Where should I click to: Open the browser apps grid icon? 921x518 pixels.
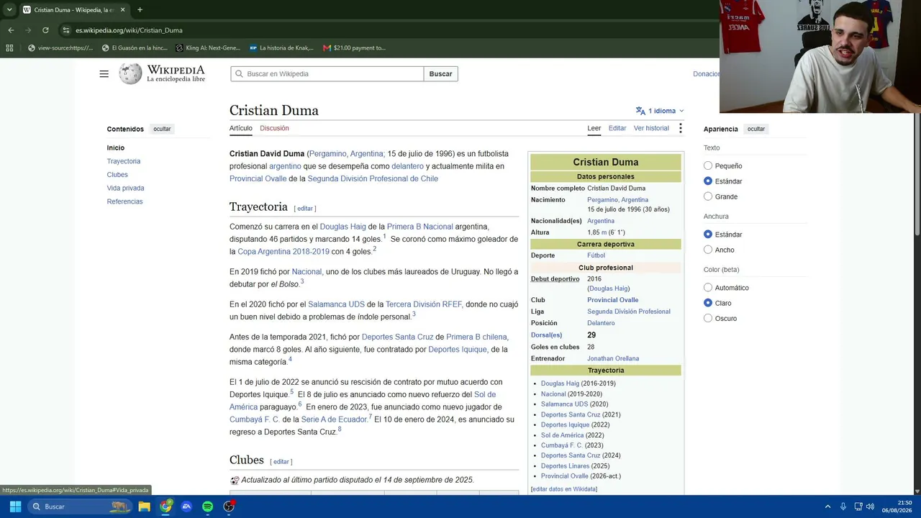(x=9, y=48)
